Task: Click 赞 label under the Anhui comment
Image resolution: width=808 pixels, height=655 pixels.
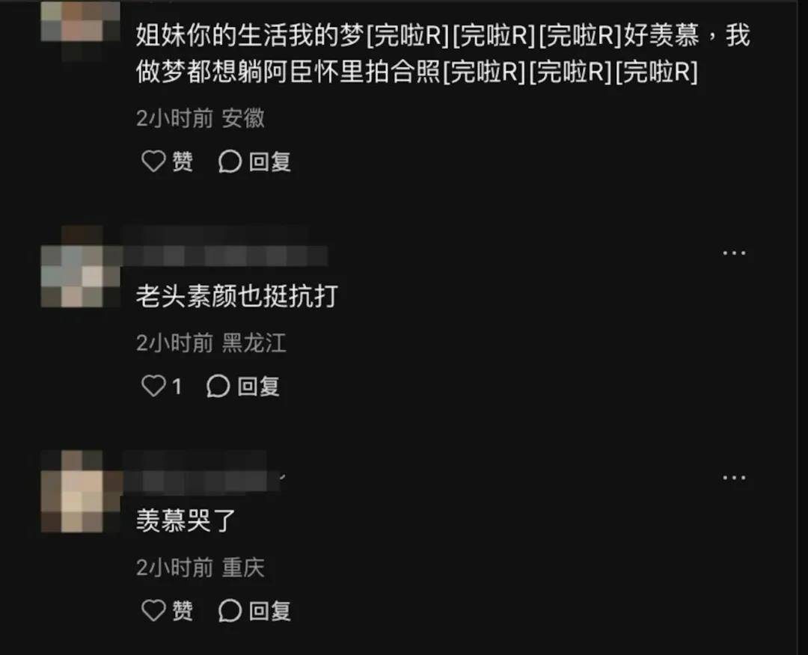Action: 183,162
